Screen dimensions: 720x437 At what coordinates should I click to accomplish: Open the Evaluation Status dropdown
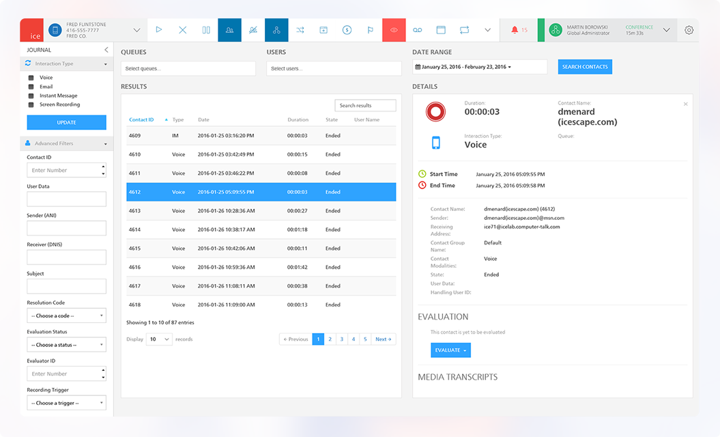click(67, 345)
